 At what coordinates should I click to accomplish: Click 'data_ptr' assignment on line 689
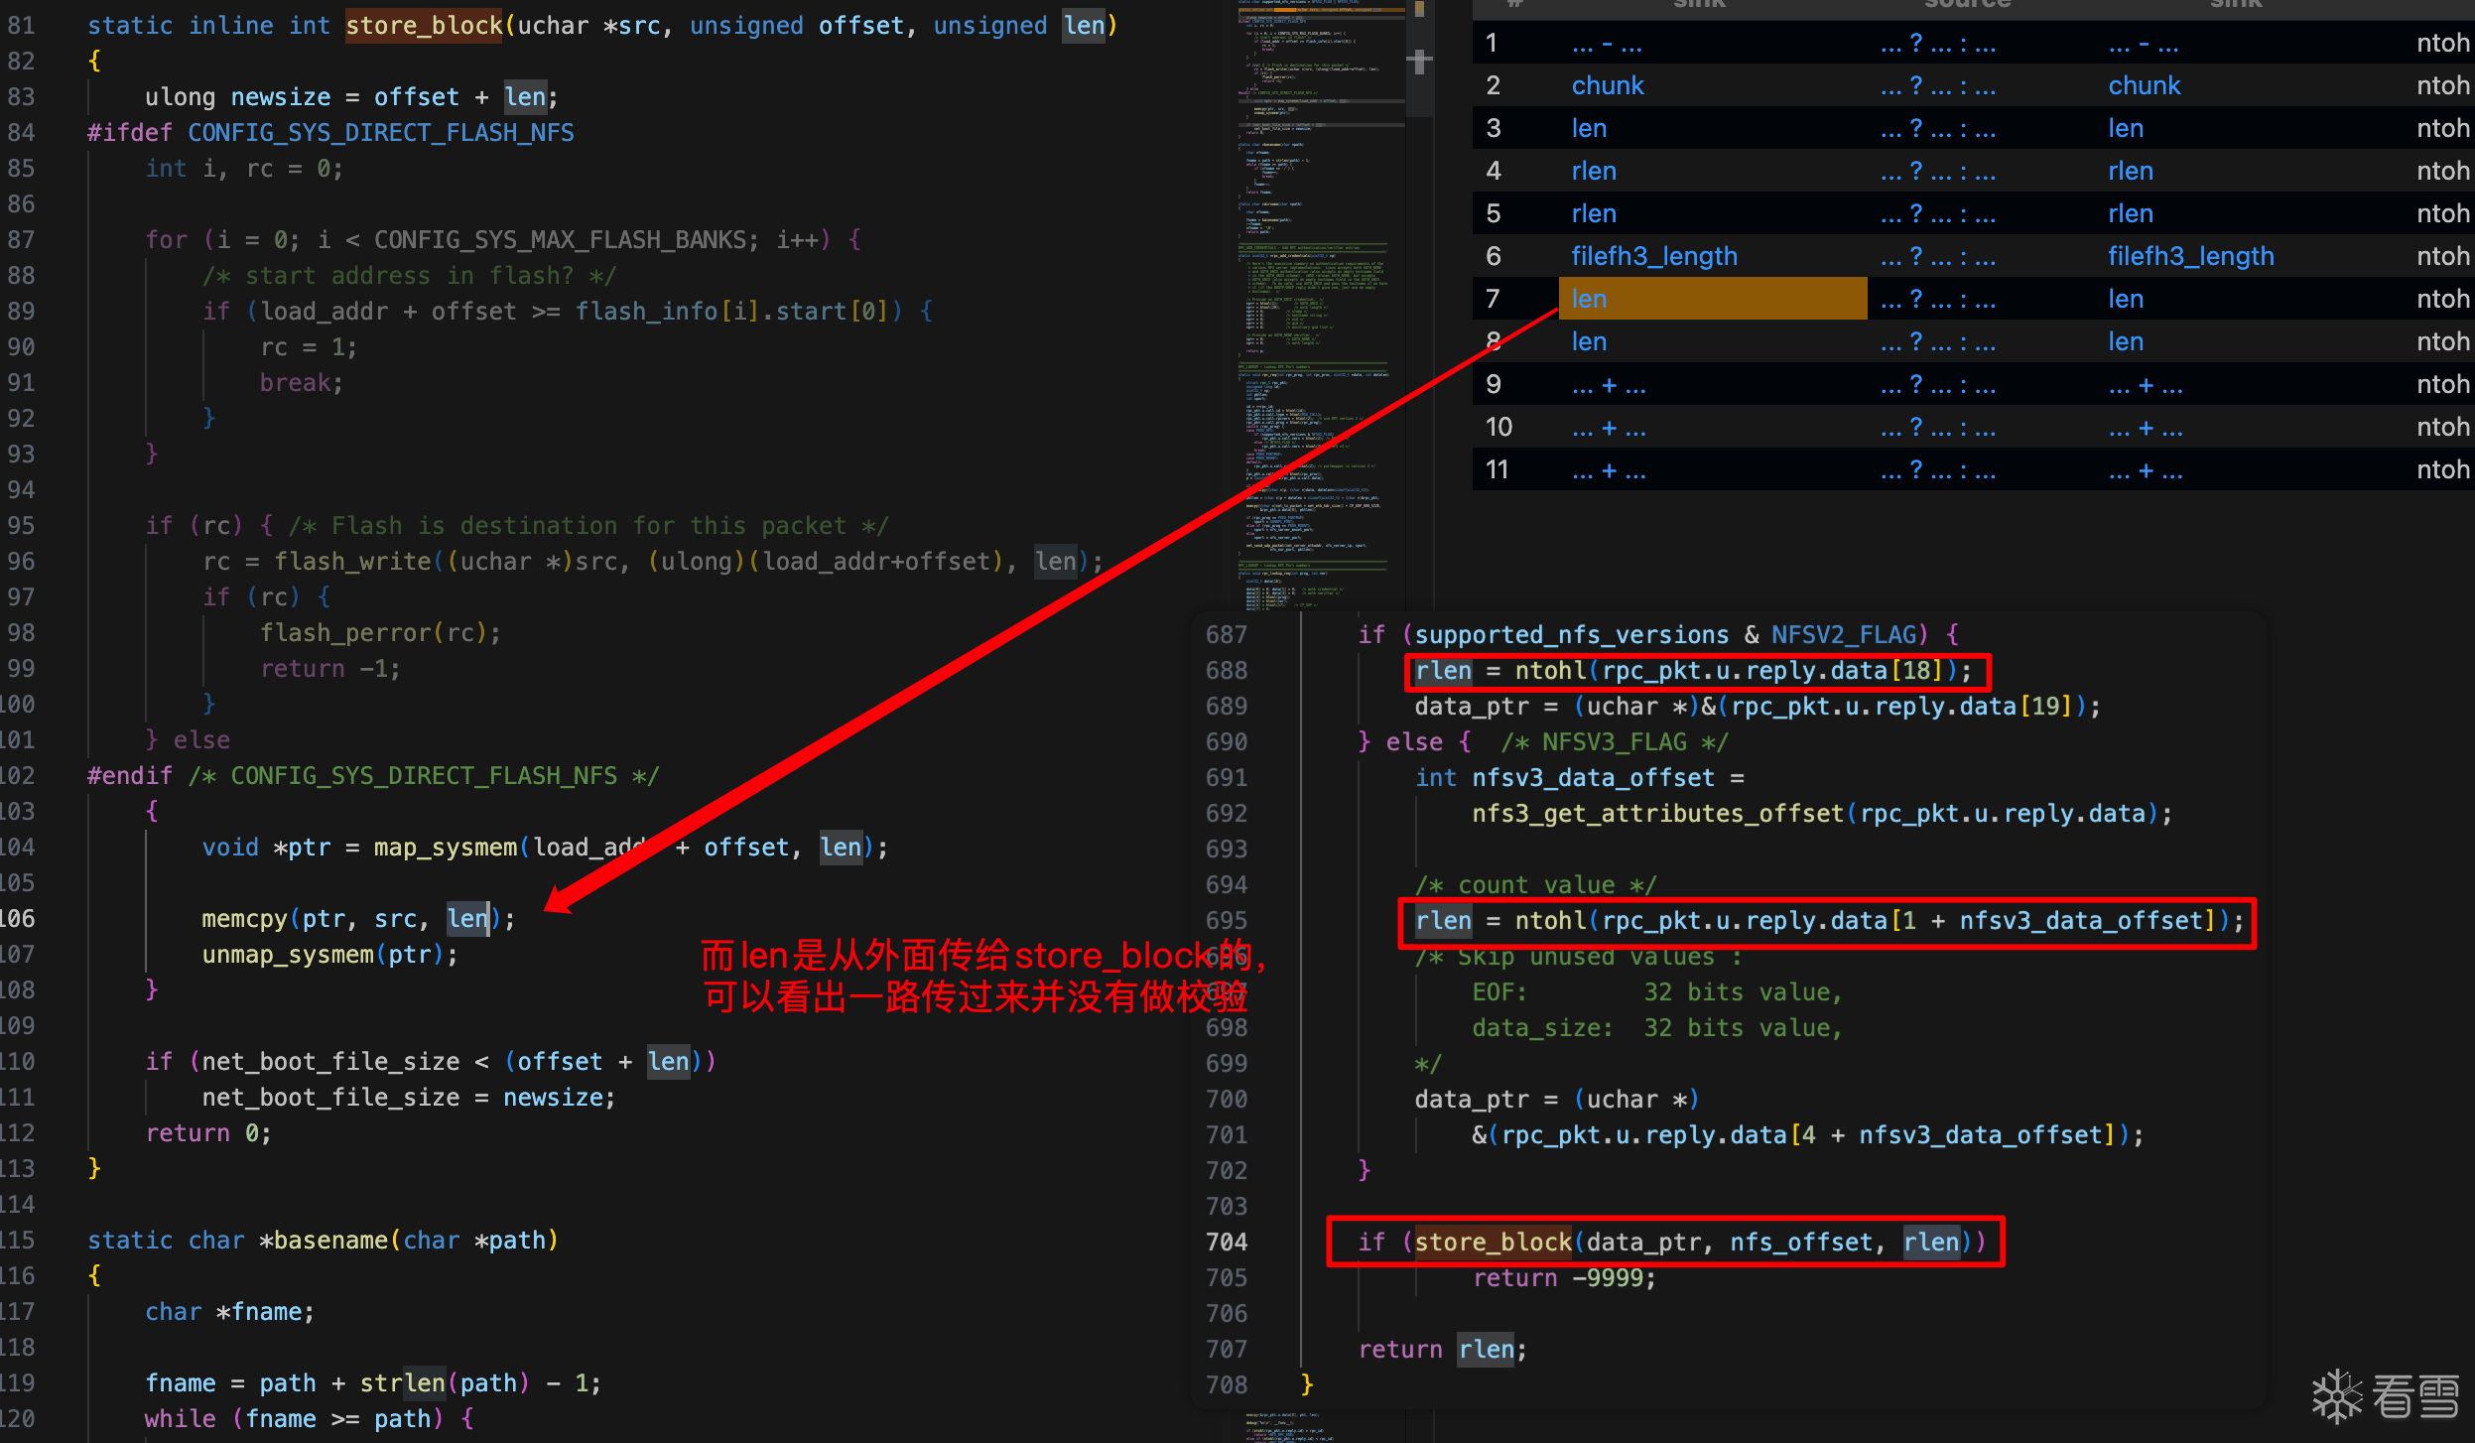click(1472, 707)
